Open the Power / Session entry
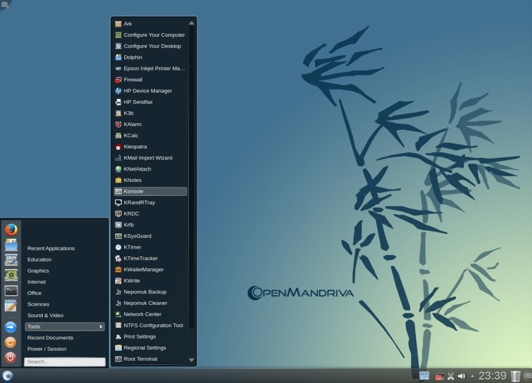The image size is (532, 383). (47, 349)
